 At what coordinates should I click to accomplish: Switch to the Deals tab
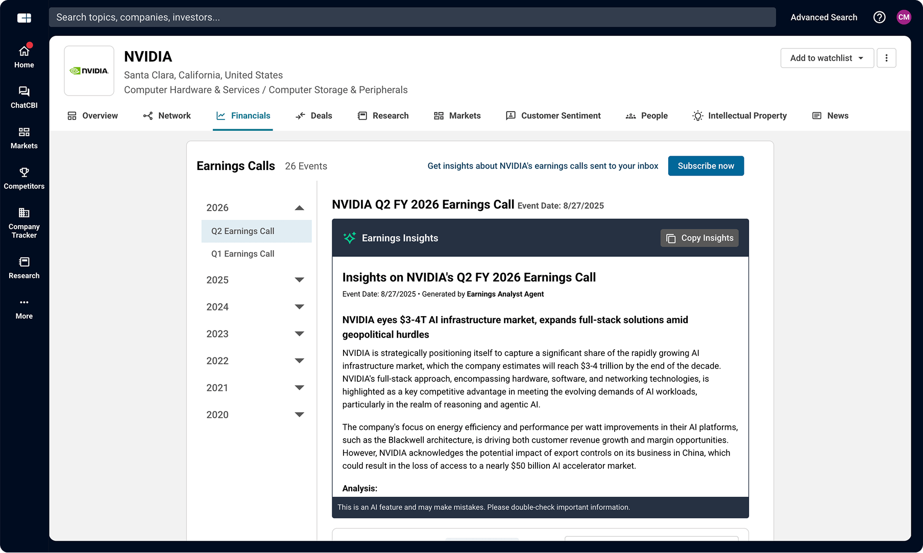coord(314,116)
